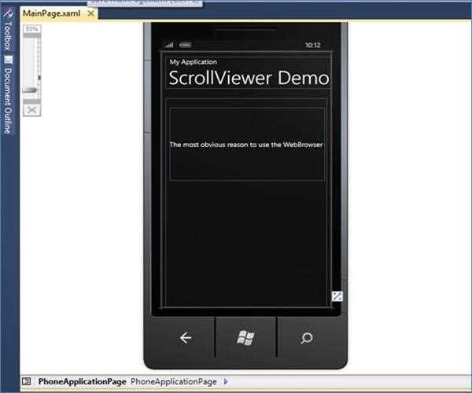
Task: Click the 50% zoom level box
Action: tap(31, 29)
